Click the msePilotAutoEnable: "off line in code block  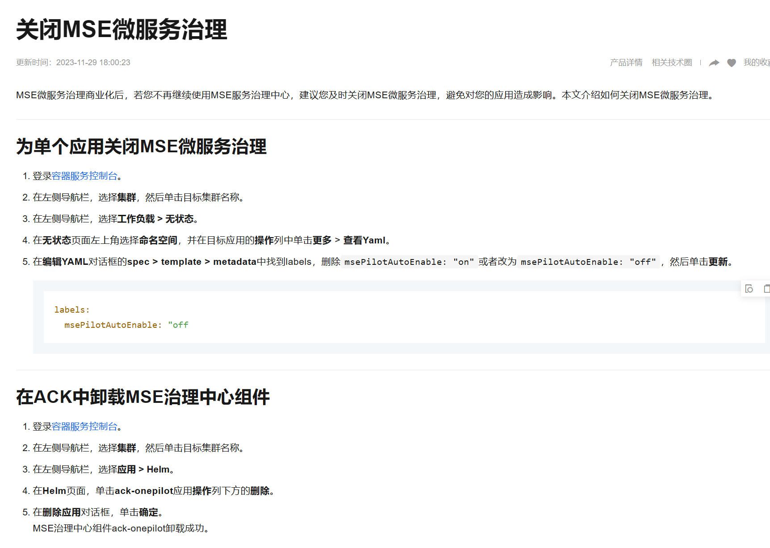coord(126,325)
